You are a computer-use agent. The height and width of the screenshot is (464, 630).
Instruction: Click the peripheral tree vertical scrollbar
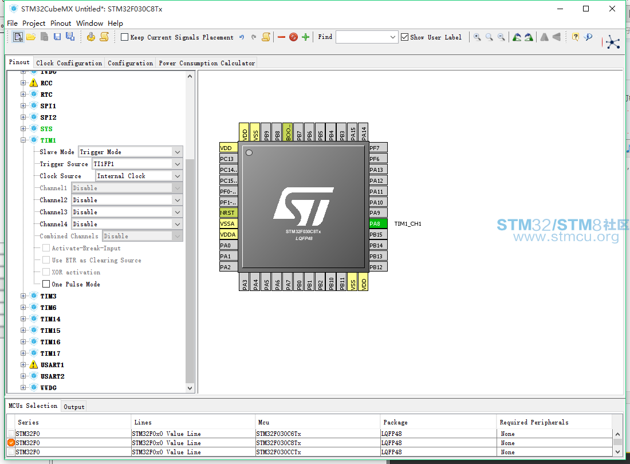click(x=190, y=271)
